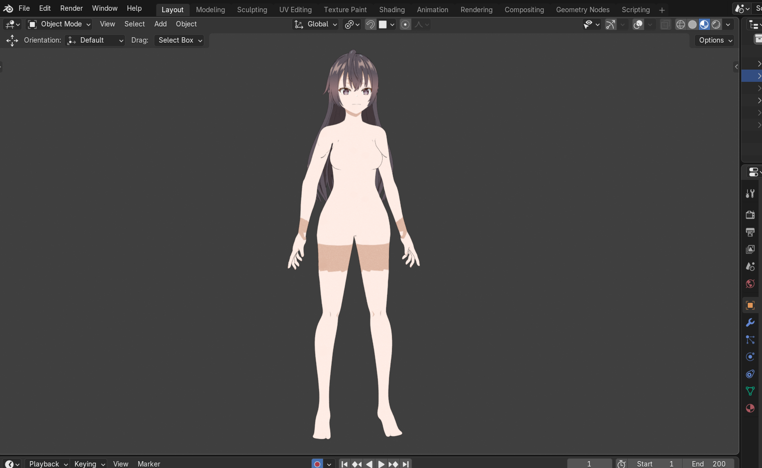Open the Tool settings properties tab
This screenshot has height=468, width=762.
click(750, 194)
